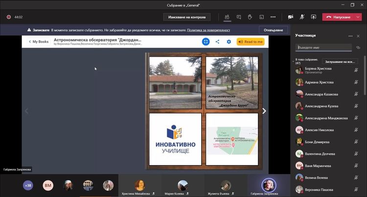Click the raise hand icon
Viewport: 367px width, 197px height.
250,17
